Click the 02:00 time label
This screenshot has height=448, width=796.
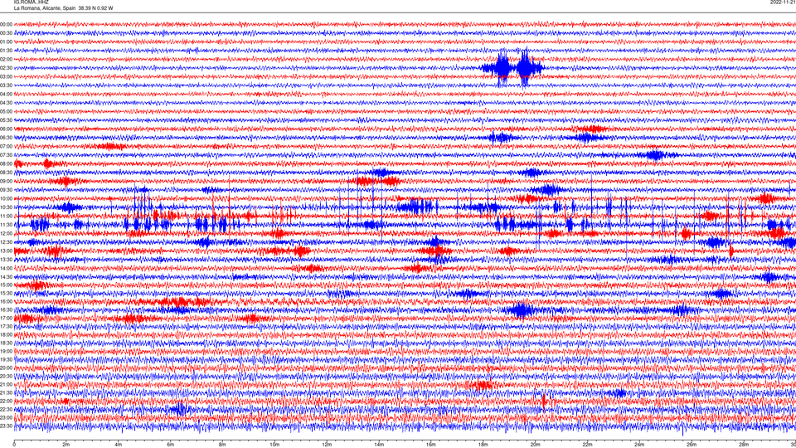tap(6, 59)
